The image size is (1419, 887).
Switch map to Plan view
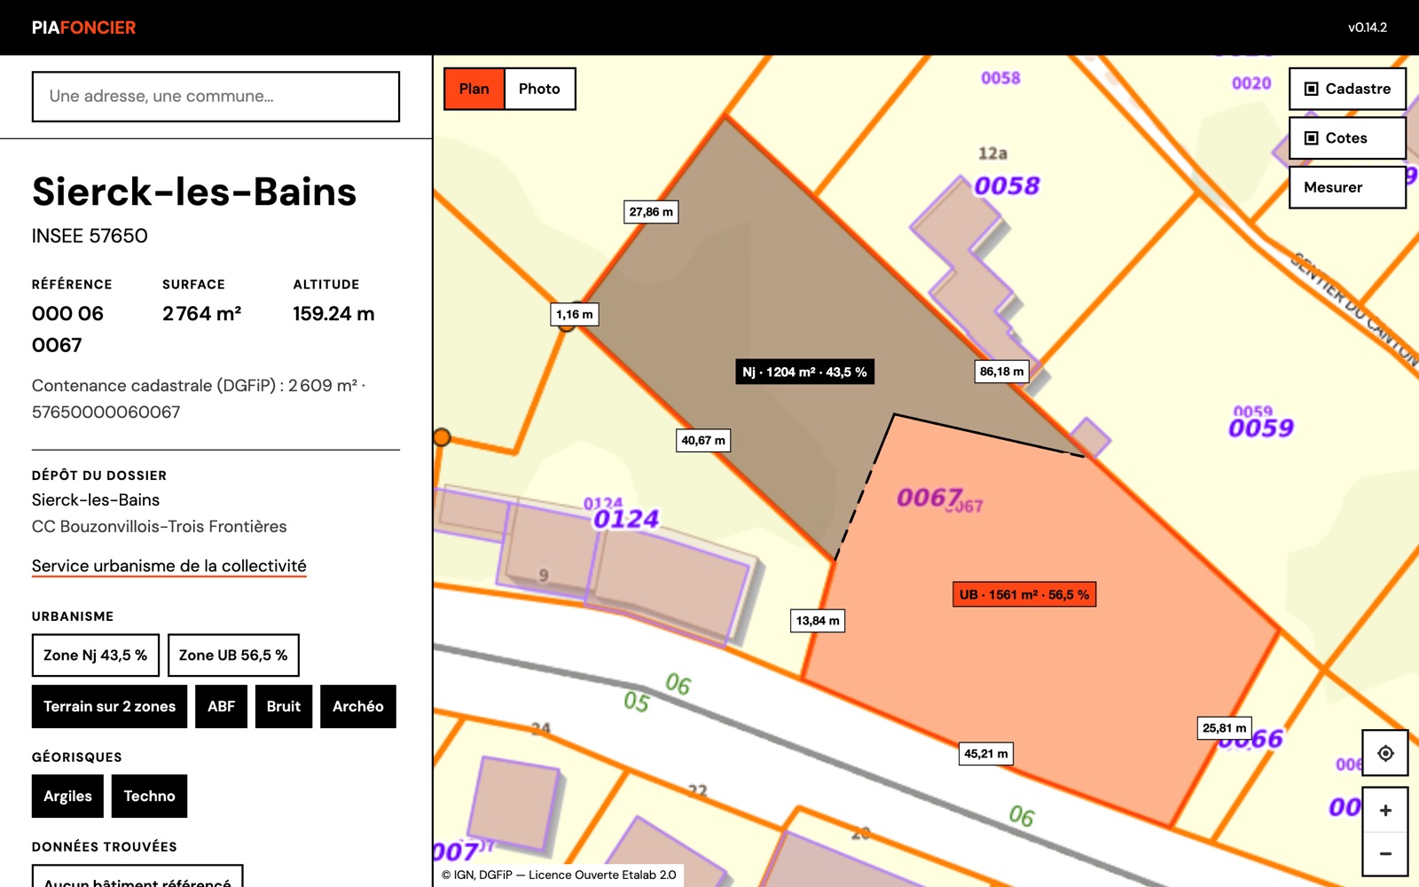[474, 89]
